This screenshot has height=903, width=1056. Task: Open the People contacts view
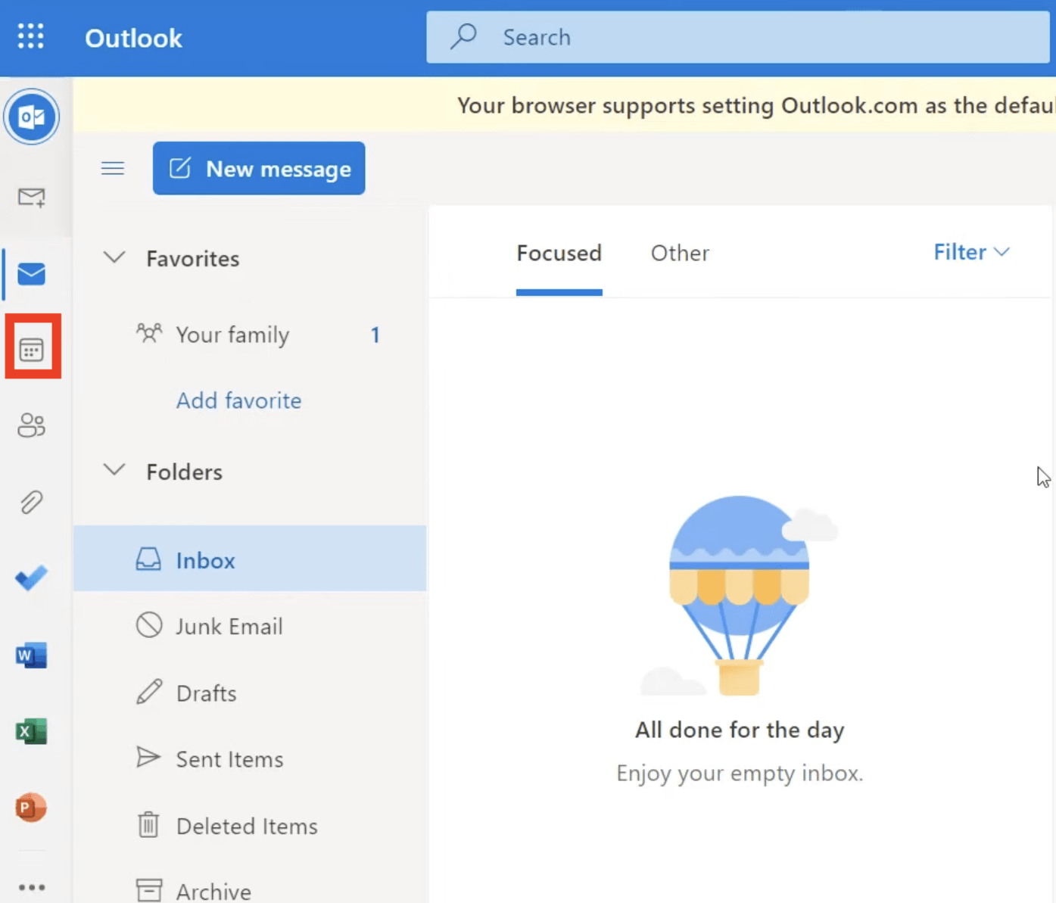[31, 425]
